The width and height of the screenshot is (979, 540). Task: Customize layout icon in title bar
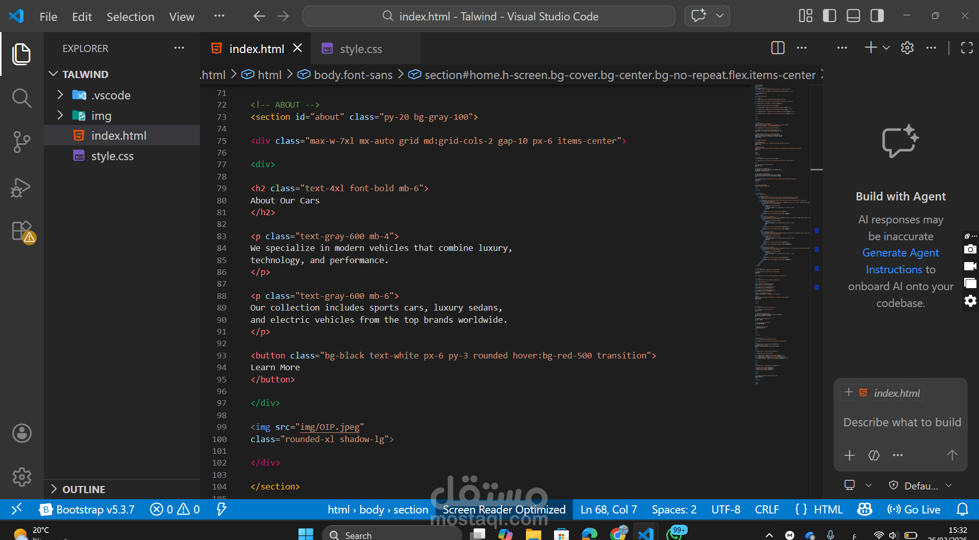[806, 16]
